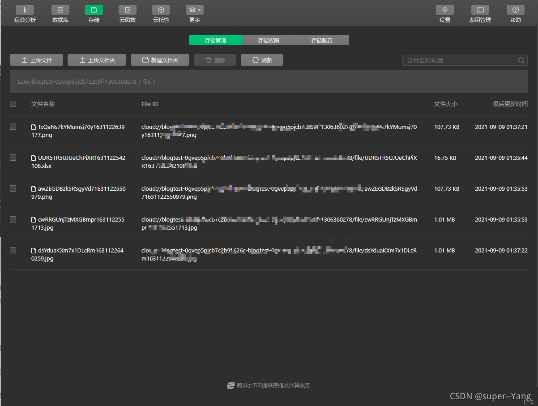Check the TcQaNs7kYMumsj70y file row checkbox
This screenshot has height=406, width=538.
(13, 127)
